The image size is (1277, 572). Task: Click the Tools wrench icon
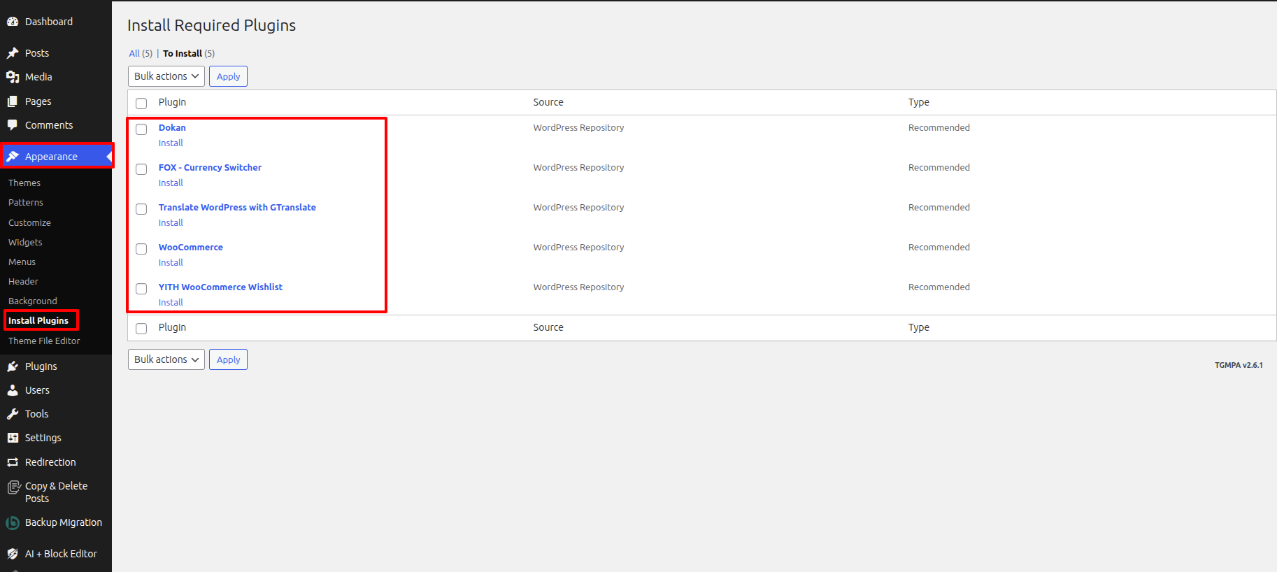(13, 414)
